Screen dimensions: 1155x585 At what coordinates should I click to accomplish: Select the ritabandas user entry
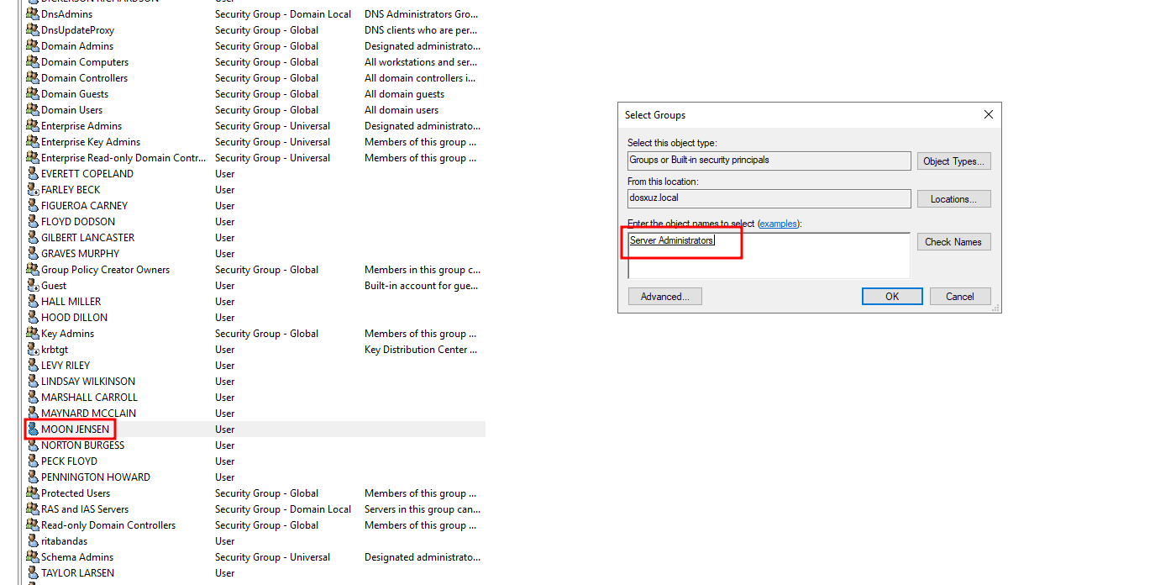pos(64,541)
